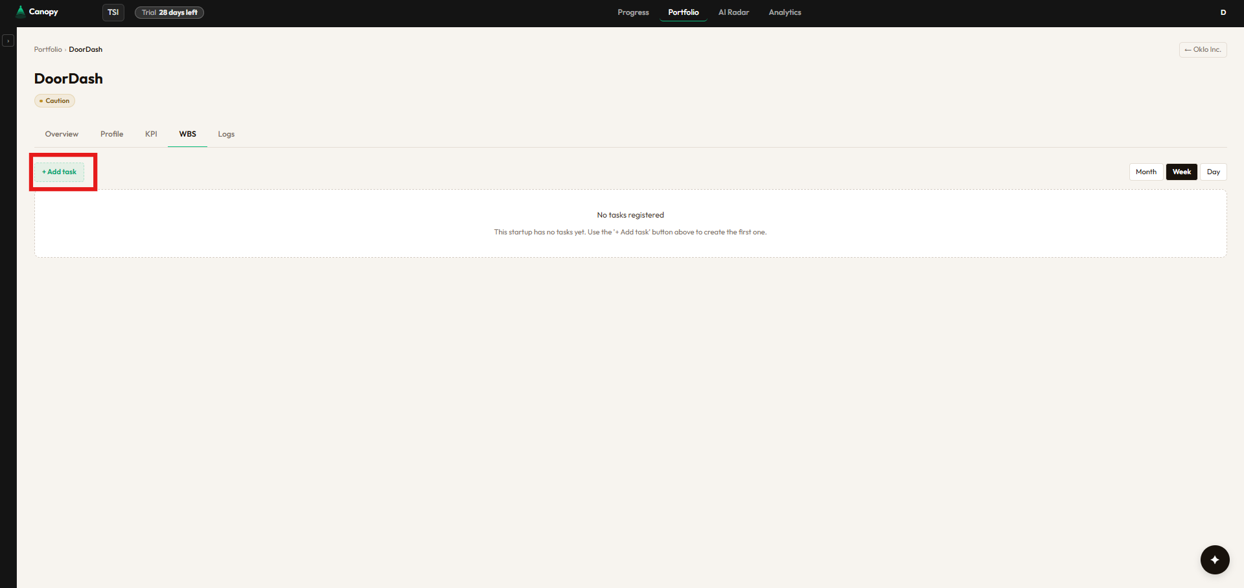The width and height of the screenshot is (1244, 588).
Task: Switch timeline to Month view
Action: click(x=1146, y=172)
